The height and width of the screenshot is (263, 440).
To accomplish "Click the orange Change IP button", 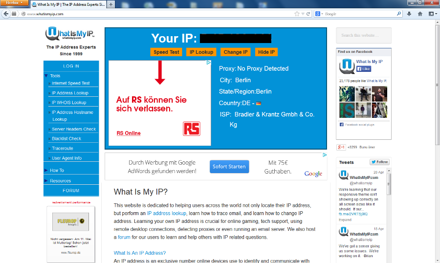I will tap(236, 52).
